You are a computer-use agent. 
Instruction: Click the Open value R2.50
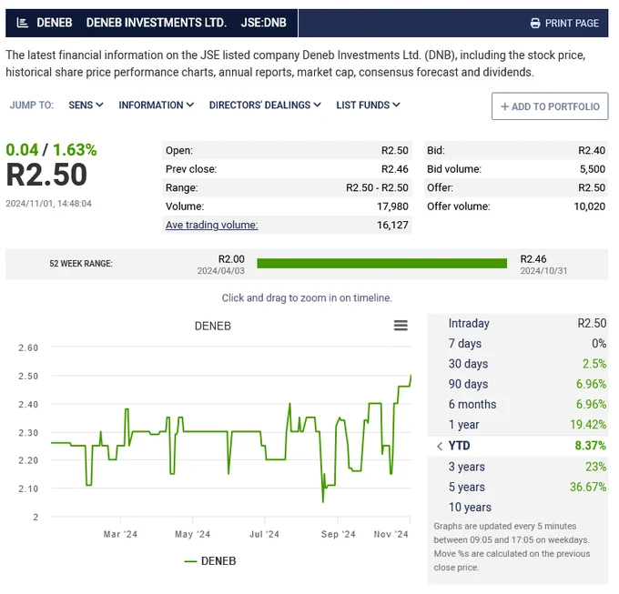pyautogui.click(x=395, y=150)
